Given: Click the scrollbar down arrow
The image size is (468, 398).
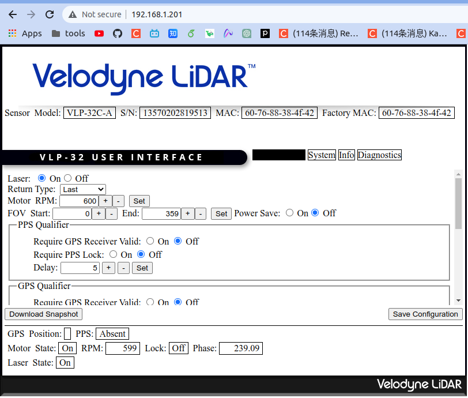Looking at the screenshot, I should 458,301.
